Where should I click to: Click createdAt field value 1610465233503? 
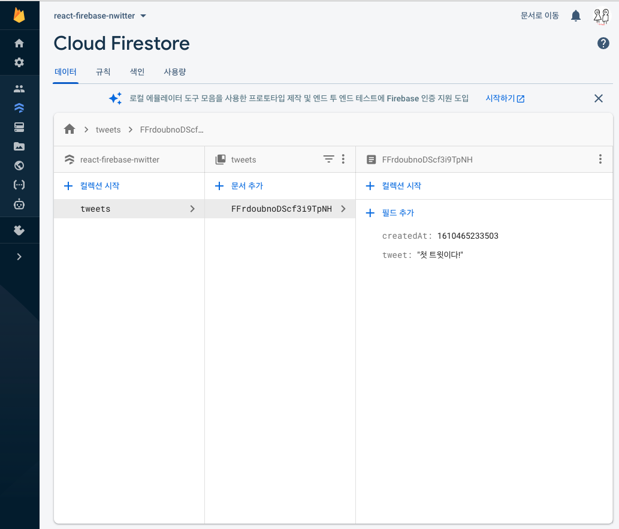coord(468,236)
